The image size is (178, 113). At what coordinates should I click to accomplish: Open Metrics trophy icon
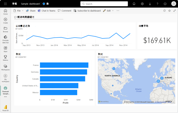click(x=6, y=58)
